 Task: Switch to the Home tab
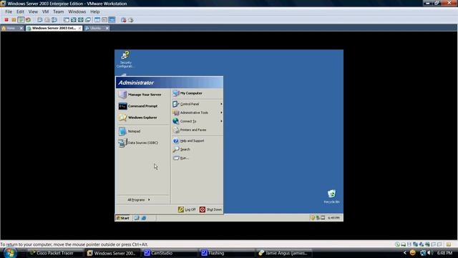tap(10, 28)
